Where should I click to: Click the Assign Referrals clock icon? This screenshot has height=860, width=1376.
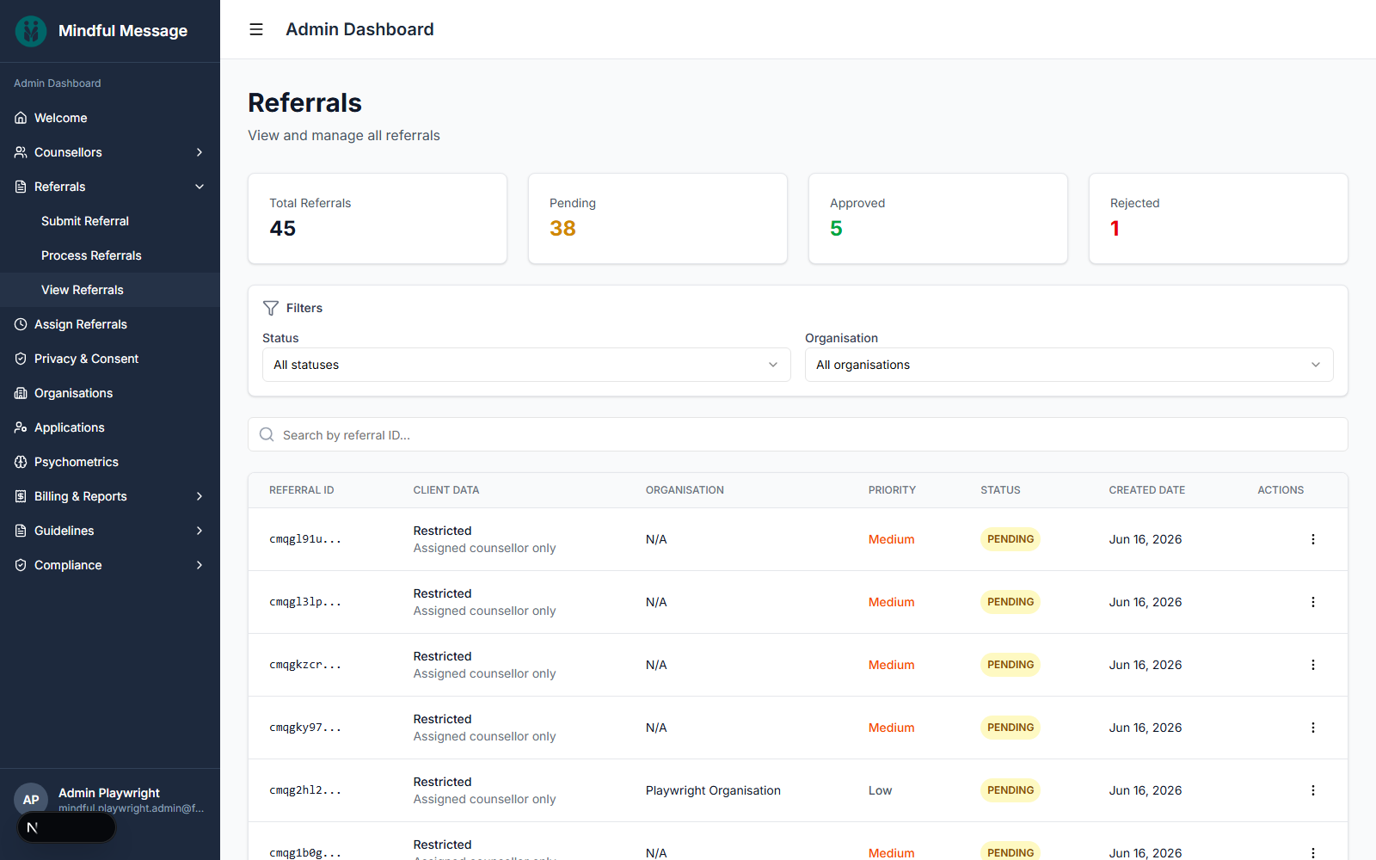21,324
